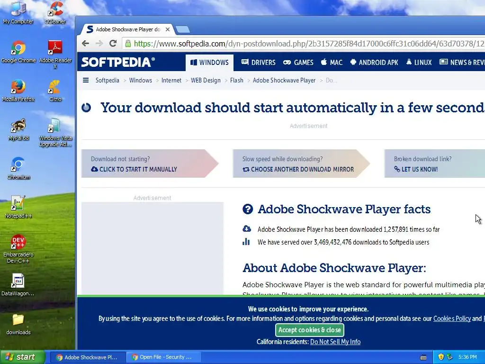This screenshot has height=364, width=485.
Task: Open the Cookies Policy link
Action: (452, 318)
